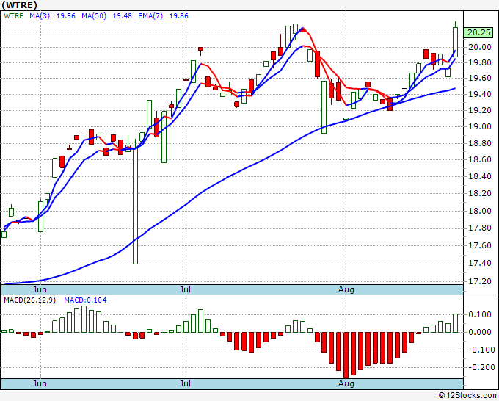Select the WTRE legend label
This screenshot has height=401, width=499.
[x=14, y=16]
